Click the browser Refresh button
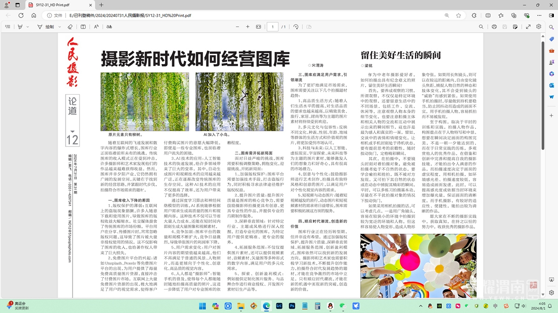 click(x=21, y=15)
